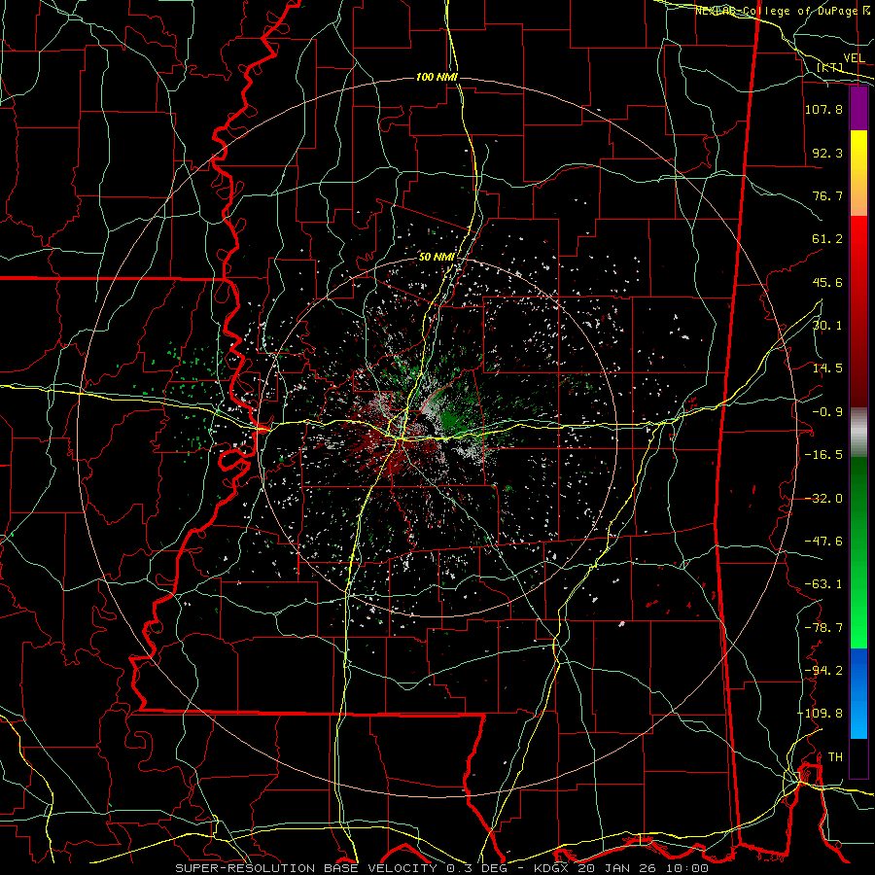Select the 107.8 scale value
This screenshot has height=875, width=875.
coord(823,109)
